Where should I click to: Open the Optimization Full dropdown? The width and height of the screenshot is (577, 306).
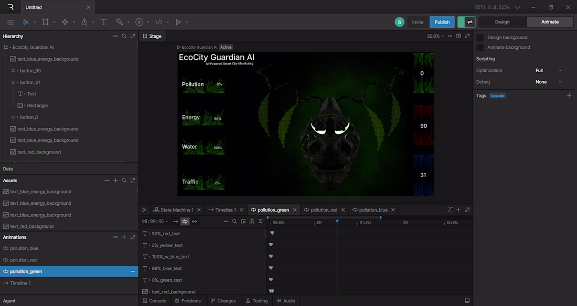tap(548, 70)
